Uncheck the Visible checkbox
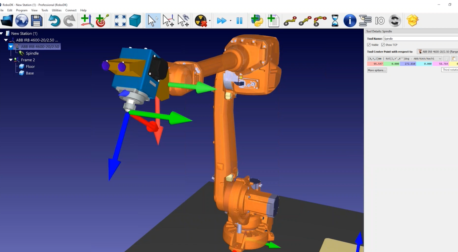This screenshot has width=458, height=252. point(369,45)
